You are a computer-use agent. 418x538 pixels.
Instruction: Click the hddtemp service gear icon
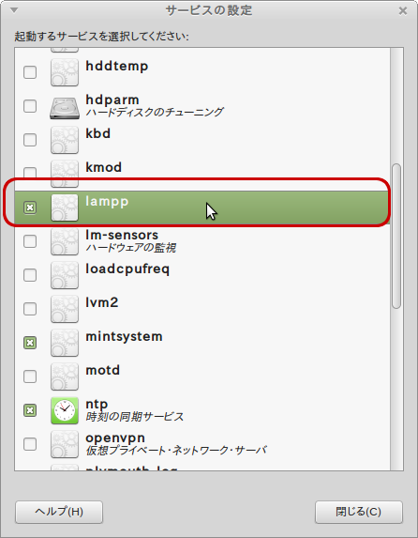coord(65,72)
